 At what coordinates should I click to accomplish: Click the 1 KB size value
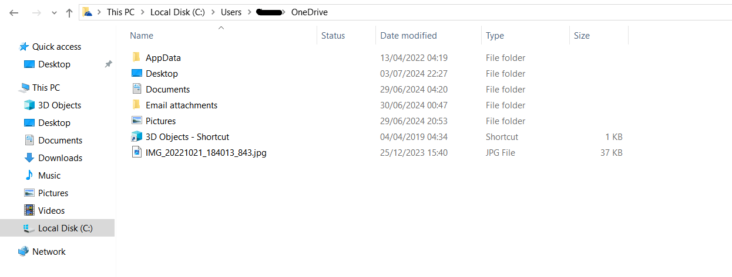(613, 137)
